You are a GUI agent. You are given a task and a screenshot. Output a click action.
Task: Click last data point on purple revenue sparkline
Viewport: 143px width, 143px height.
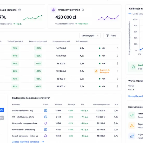click(x=118, y=16)
